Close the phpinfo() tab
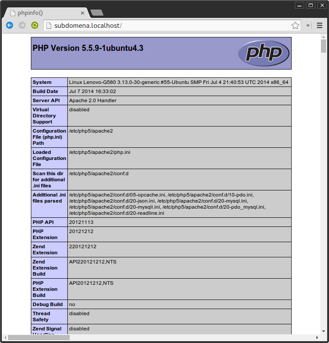This screenshot has height=343, width=329. point(83,13)
